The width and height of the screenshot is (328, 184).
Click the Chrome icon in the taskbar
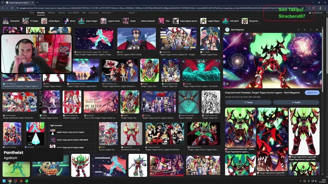tap(10, 181)
